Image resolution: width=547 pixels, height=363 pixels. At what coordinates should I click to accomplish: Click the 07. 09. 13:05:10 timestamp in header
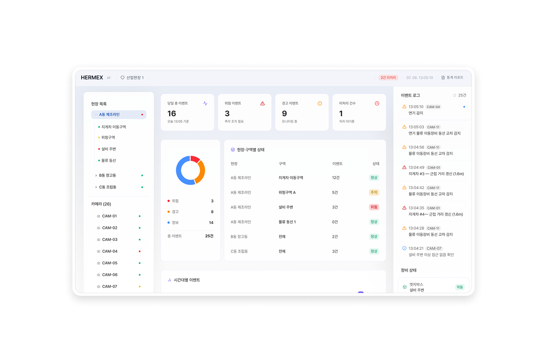[x=420, y=78]
